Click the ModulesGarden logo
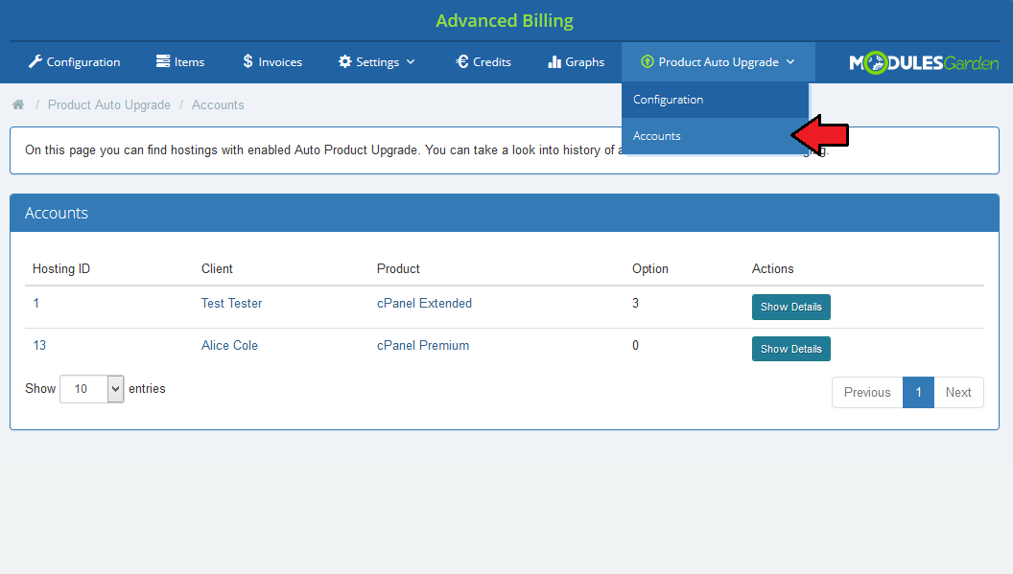The image size is (1013, 574). coord(924,62)
